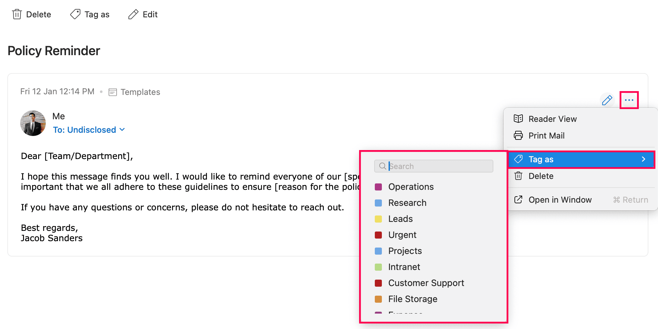Click the Reader View book icon
This screenshot has width=658, height=329.
pyautogui.click(x=518, y=119)
